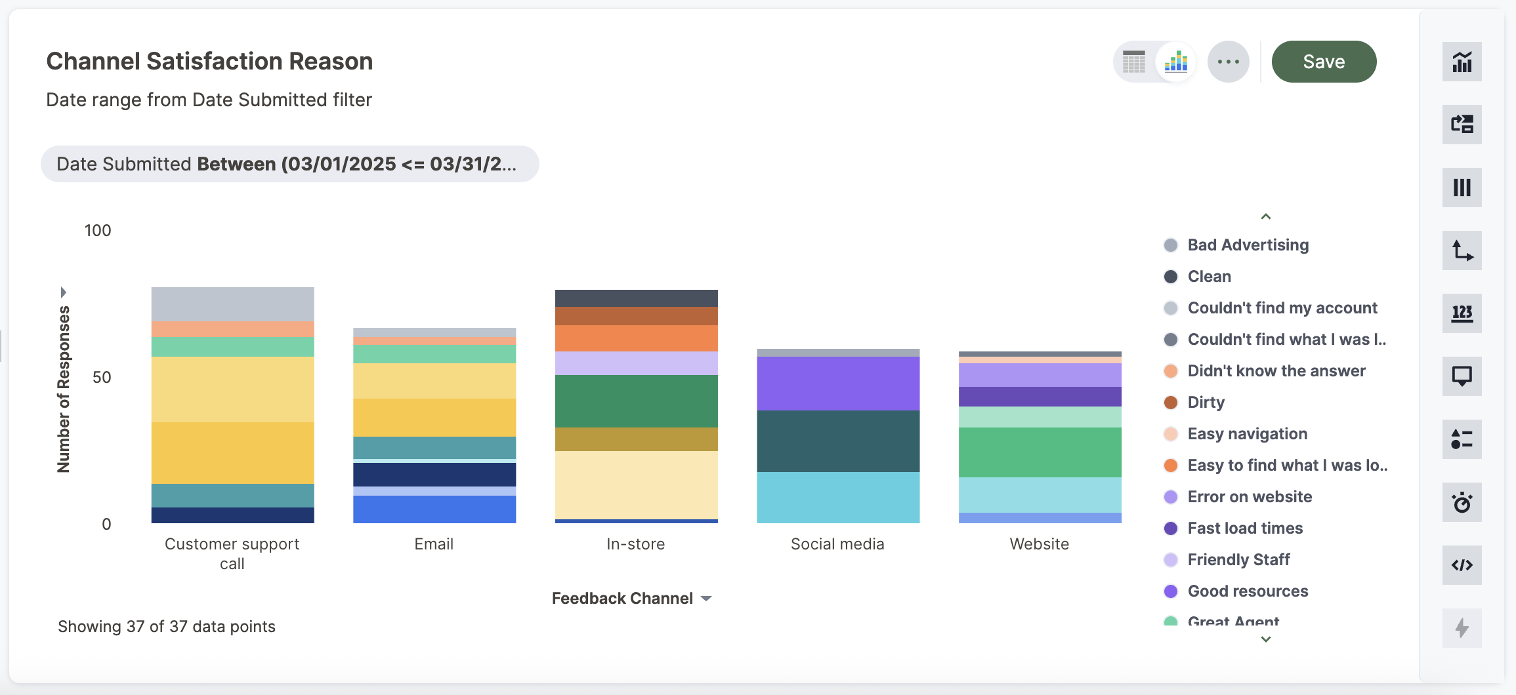This screenshot has height=695, width=1516.
Task: Open the three-dot more options menu
Action: [x=1228, y=62]
